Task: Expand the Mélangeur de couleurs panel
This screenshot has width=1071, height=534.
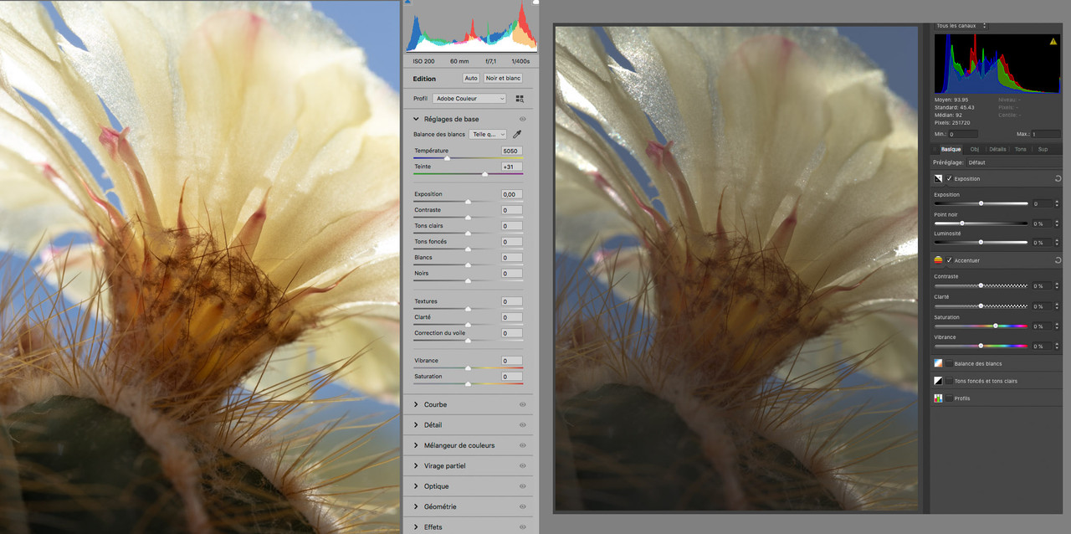Action: pyautogui.click(x=417, y=445)
